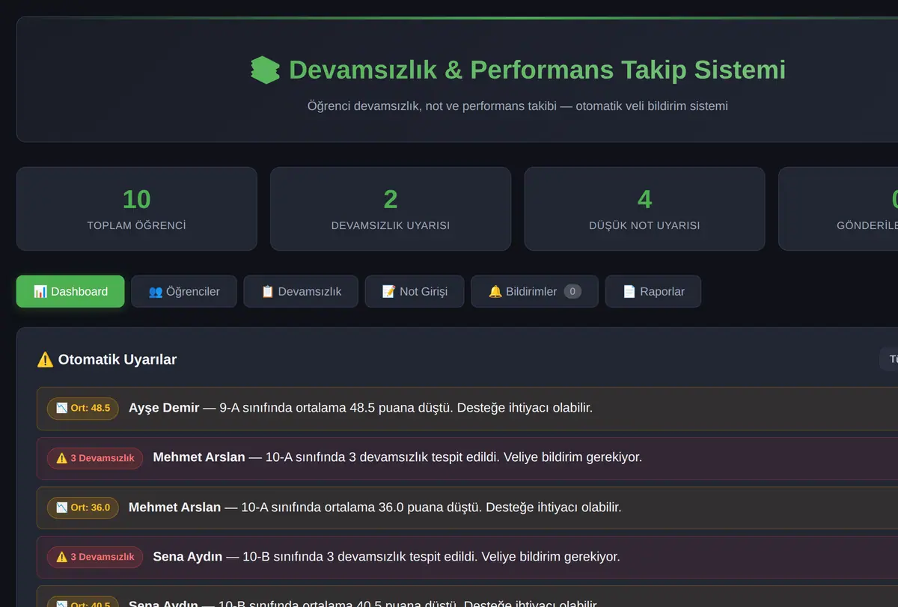The image size is (898, 607).
Task: Click the Bildirimler count badge showing 0
Action: [572, 292]
